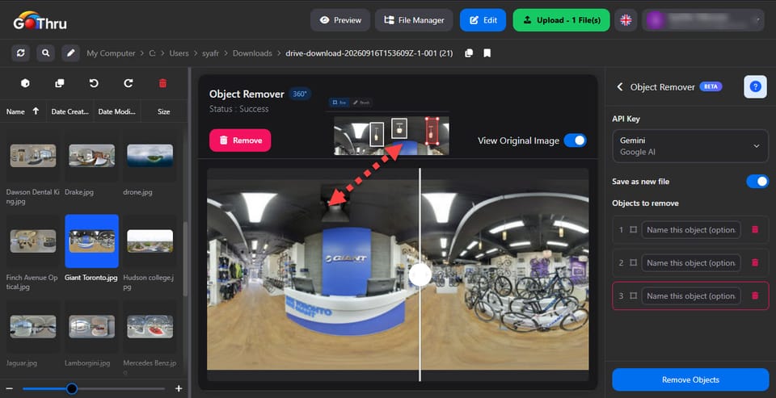Click name field for object 3
Screen dimensions: 776x398
[691, 296]
